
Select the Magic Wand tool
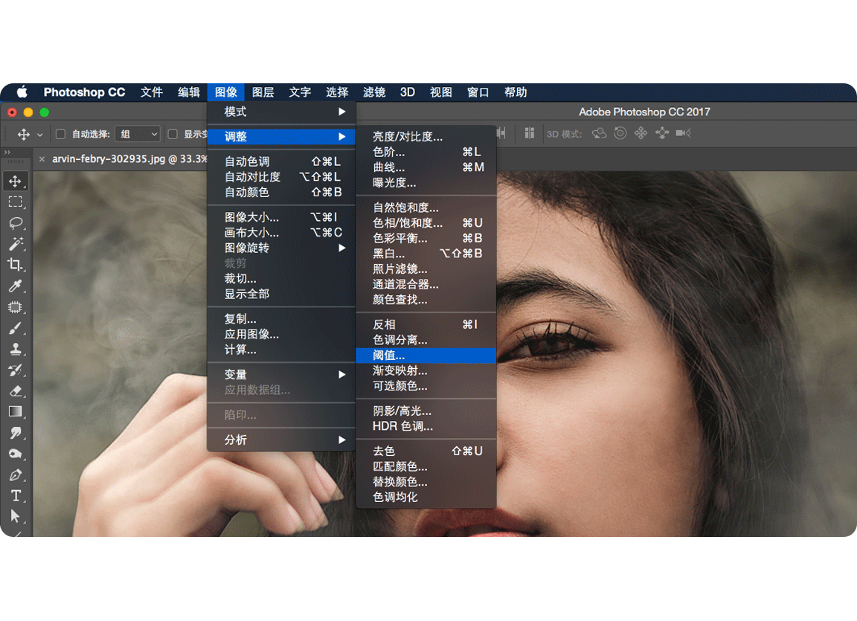(16, 244)
